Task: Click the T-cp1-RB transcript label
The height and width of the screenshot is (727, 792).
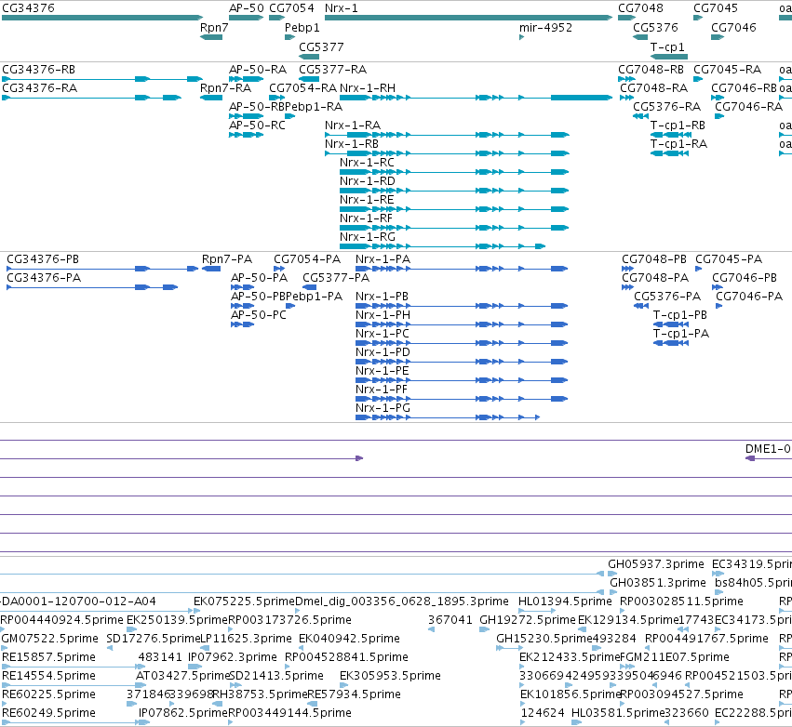Action: pos(678,125)
